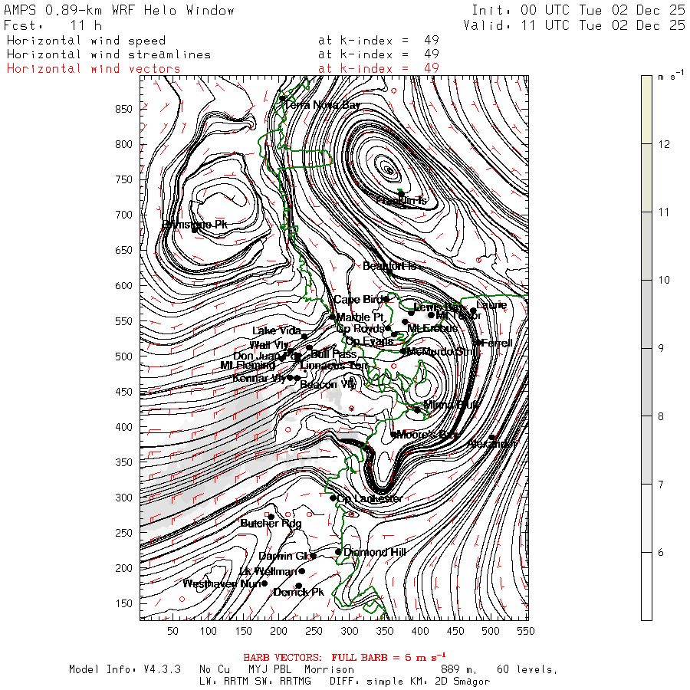Viewport: 690px width, 690px height.
Task: Click the Mt Erebus label
Action: (x=432, y=328)
